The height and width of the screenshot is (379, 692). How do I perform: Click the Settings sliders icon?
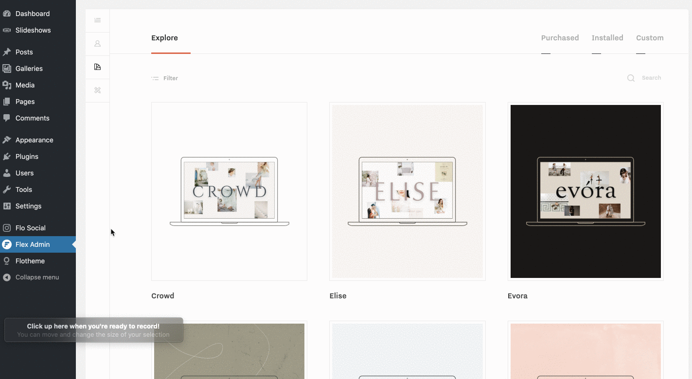point(7,206)
